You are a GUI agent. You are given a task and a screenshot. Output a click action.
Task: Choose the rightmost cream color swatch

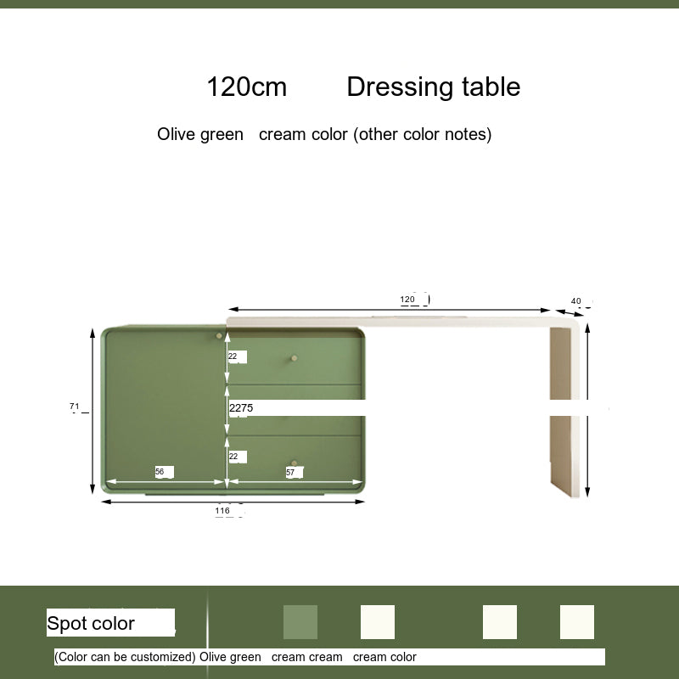pos(577,622)
